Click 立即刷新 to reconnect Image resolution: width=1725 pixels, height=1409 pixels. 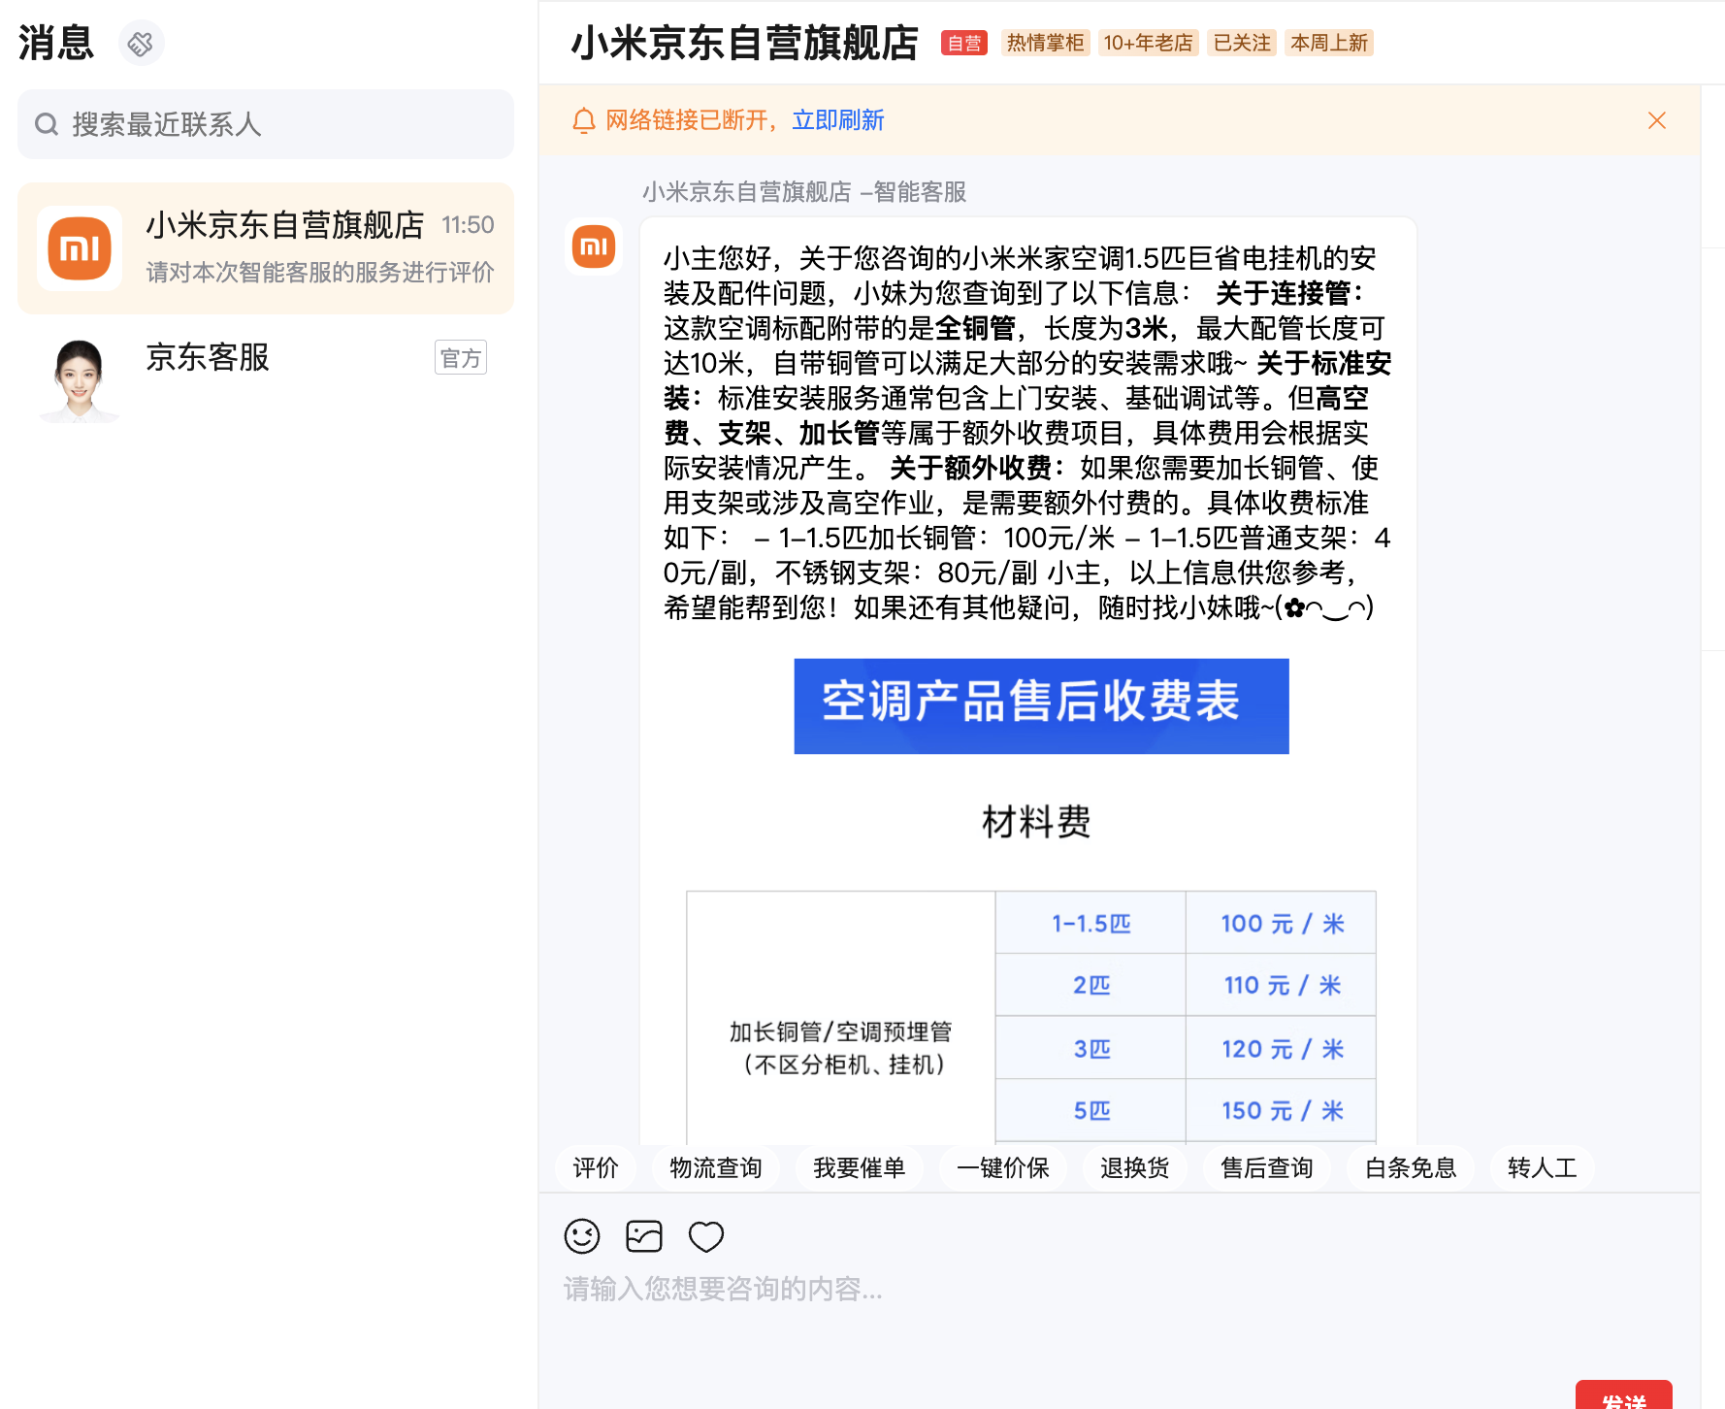coord(838,120)
